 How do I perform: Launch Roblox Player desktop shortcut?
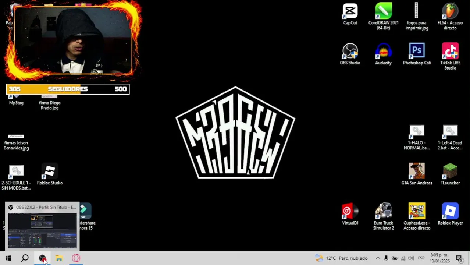pos(450,214)
